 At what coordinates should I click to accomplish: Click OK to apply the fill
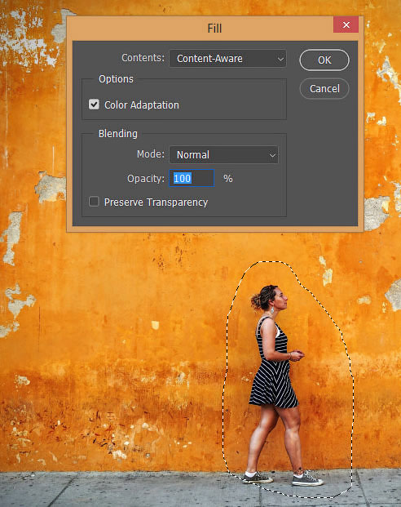[x=324, y=60]
